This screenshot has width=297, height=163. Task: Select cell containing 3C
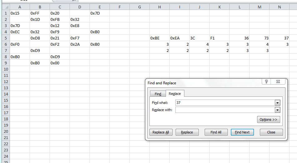(199, 38)
